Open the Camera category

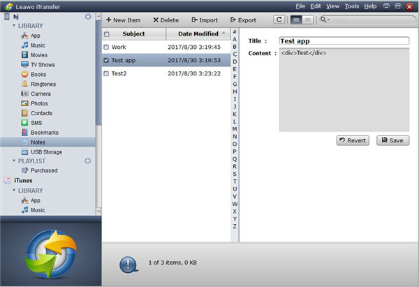click(41, 94)
